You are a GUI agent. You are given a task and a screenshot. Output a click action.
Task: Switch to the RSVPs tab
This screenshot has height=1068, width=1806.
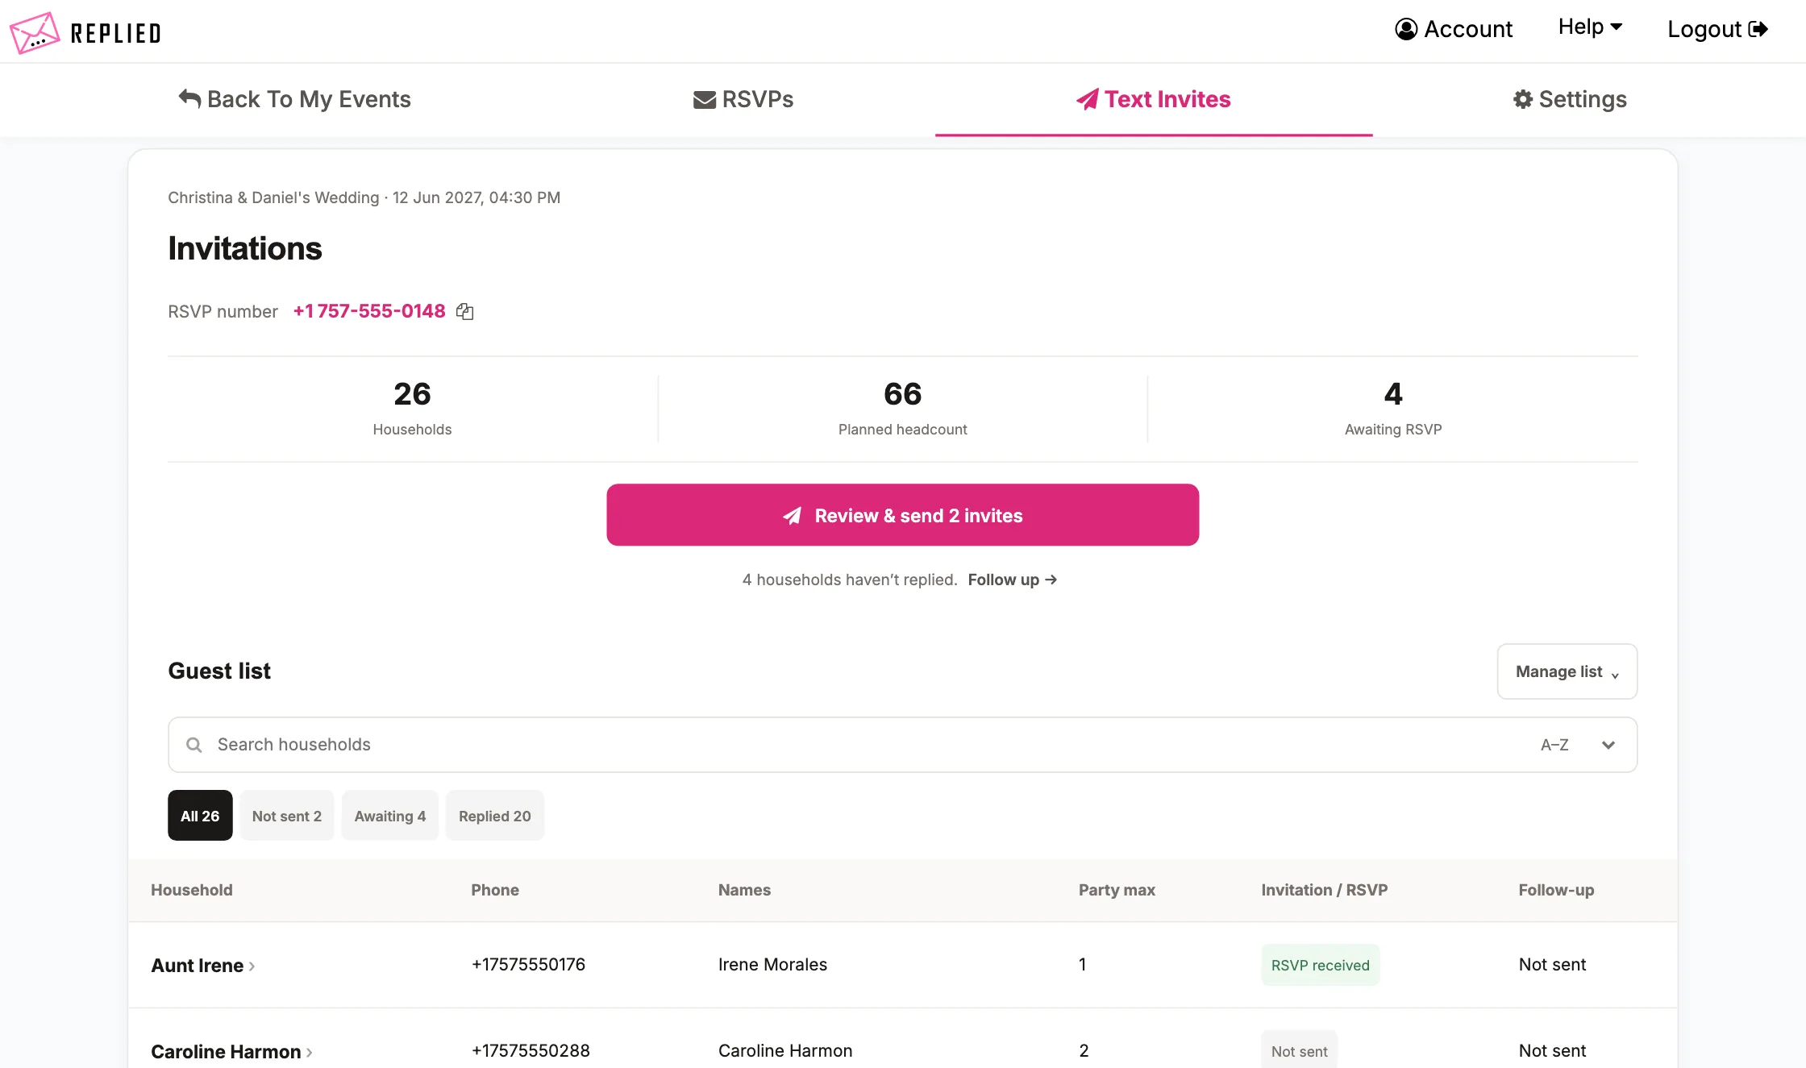click(743, 99)
